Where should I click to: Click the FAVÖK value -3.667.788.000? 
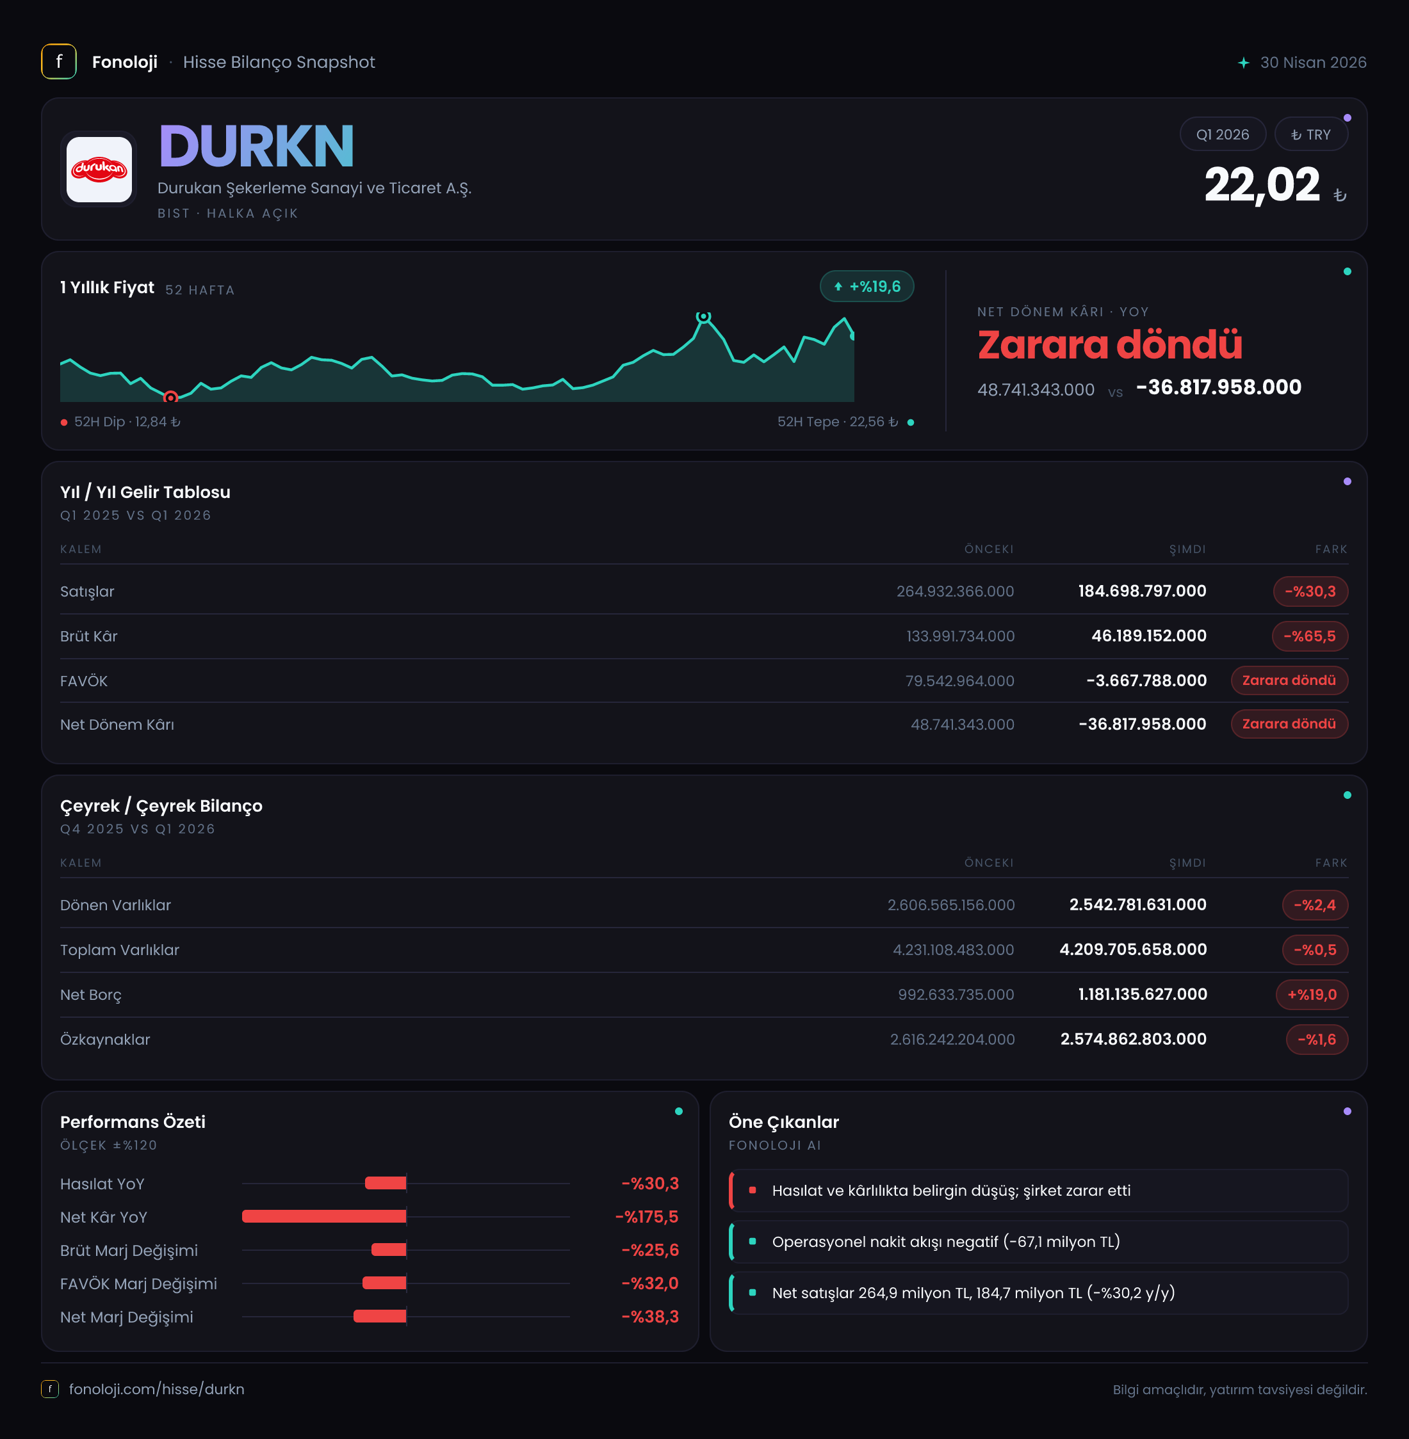1146,680
